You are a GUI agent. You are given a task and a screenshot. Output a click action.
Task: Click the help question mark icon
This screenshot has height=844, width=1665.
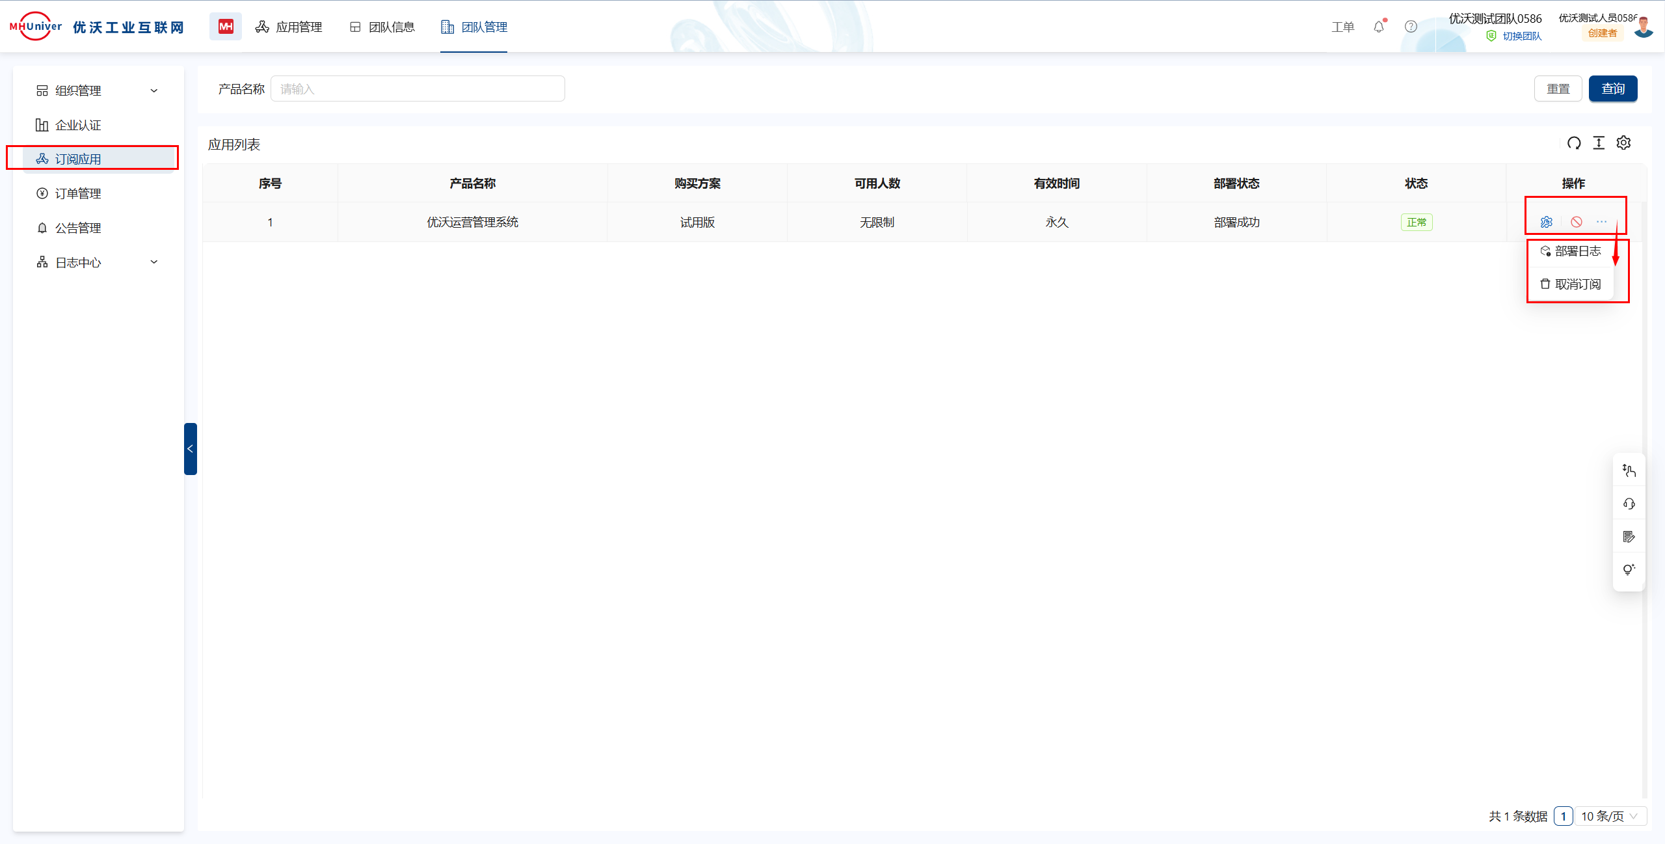pyautogui.click(x=1411, y=27)
